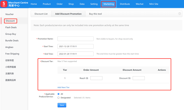The height and width of the screenshot is (110, 184).
Task: Open the Product menu
Action: 47,4
